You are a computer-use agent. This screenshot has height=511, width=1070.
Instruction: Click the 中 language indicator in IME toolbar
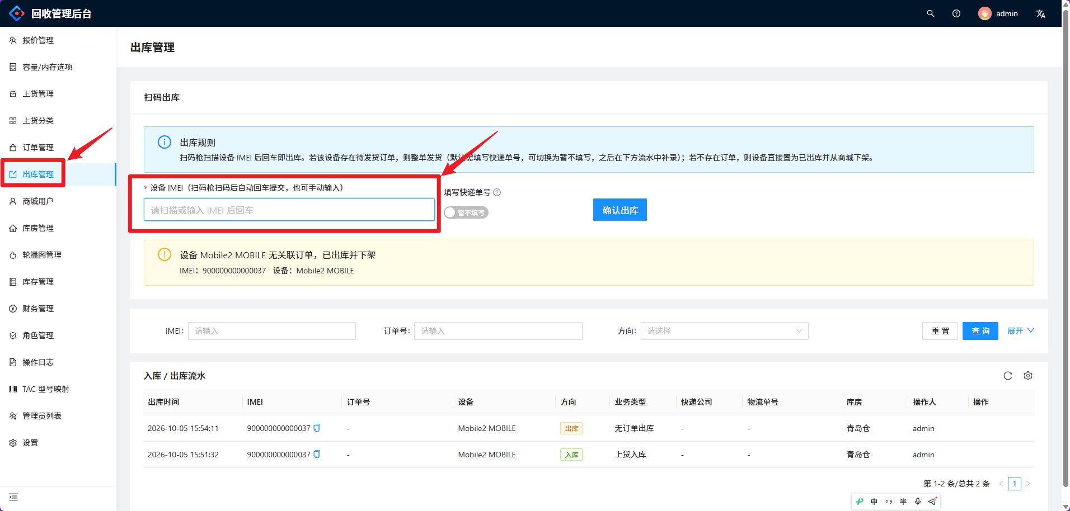point(874,501)
